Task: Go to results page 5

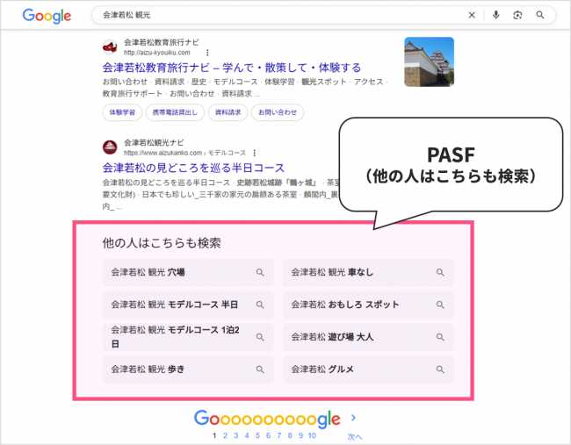Action: tap(257, 435)
